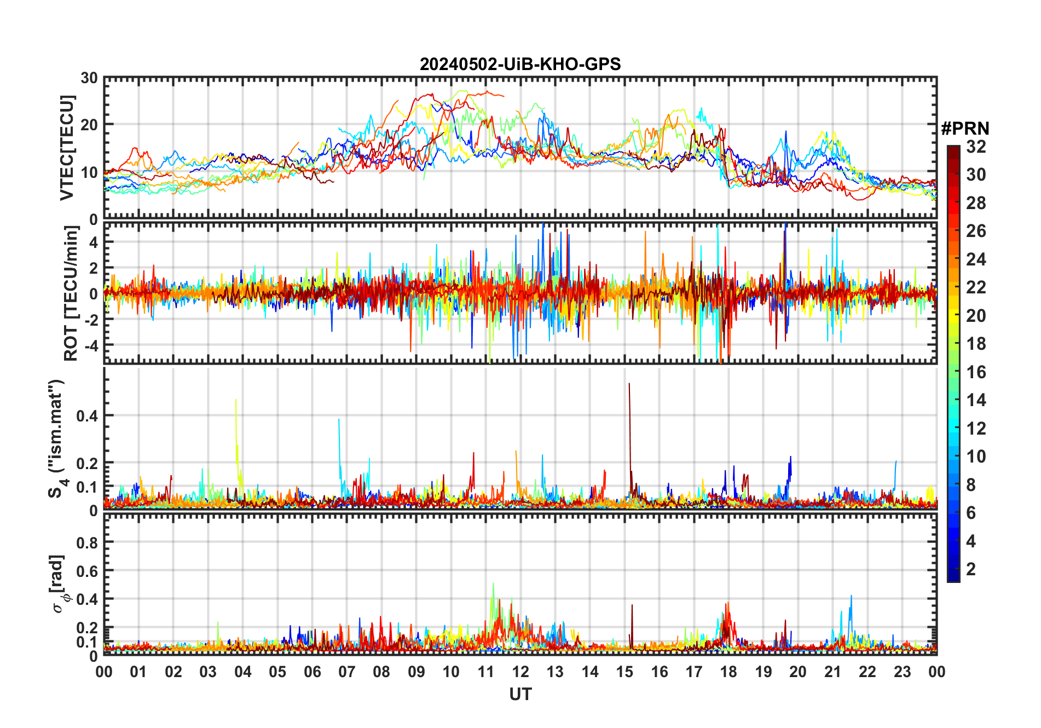The height and width of the screenshot is (728, 1041).
Task: Click the x-axis hour tick label 17
Action: coord(694,672)
